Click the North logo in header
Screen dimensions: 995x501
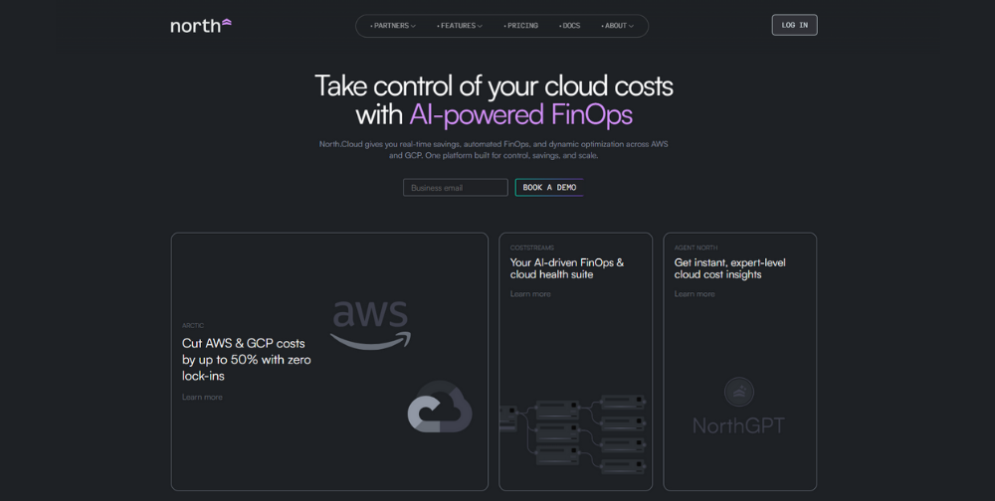point(200,25)
